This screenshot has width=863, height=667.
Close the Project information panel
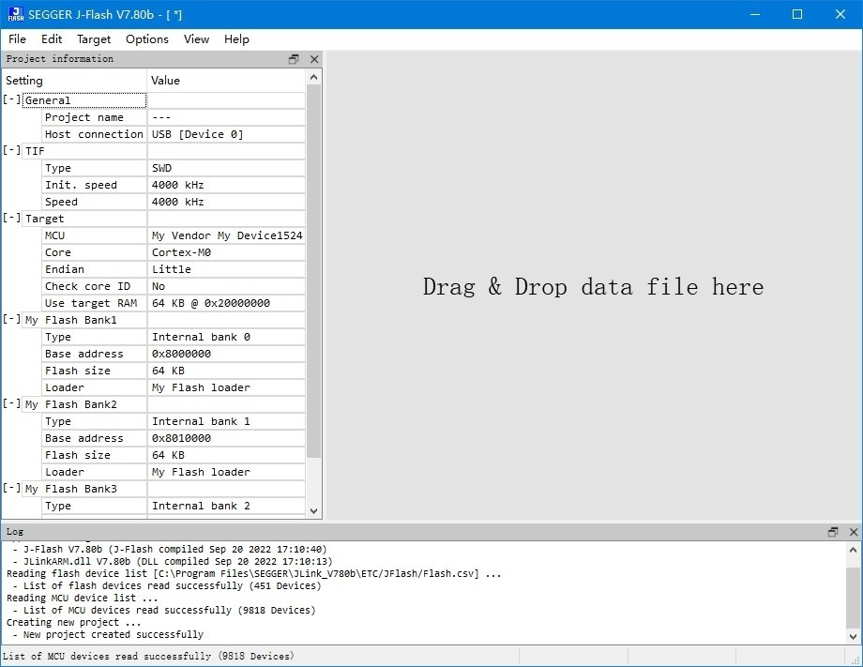click(x=314, y=59)
